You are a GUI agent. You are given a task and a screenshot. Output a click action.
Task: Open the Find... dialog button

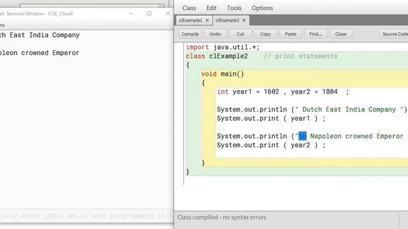pyautogui.click(x=316, y=34)
